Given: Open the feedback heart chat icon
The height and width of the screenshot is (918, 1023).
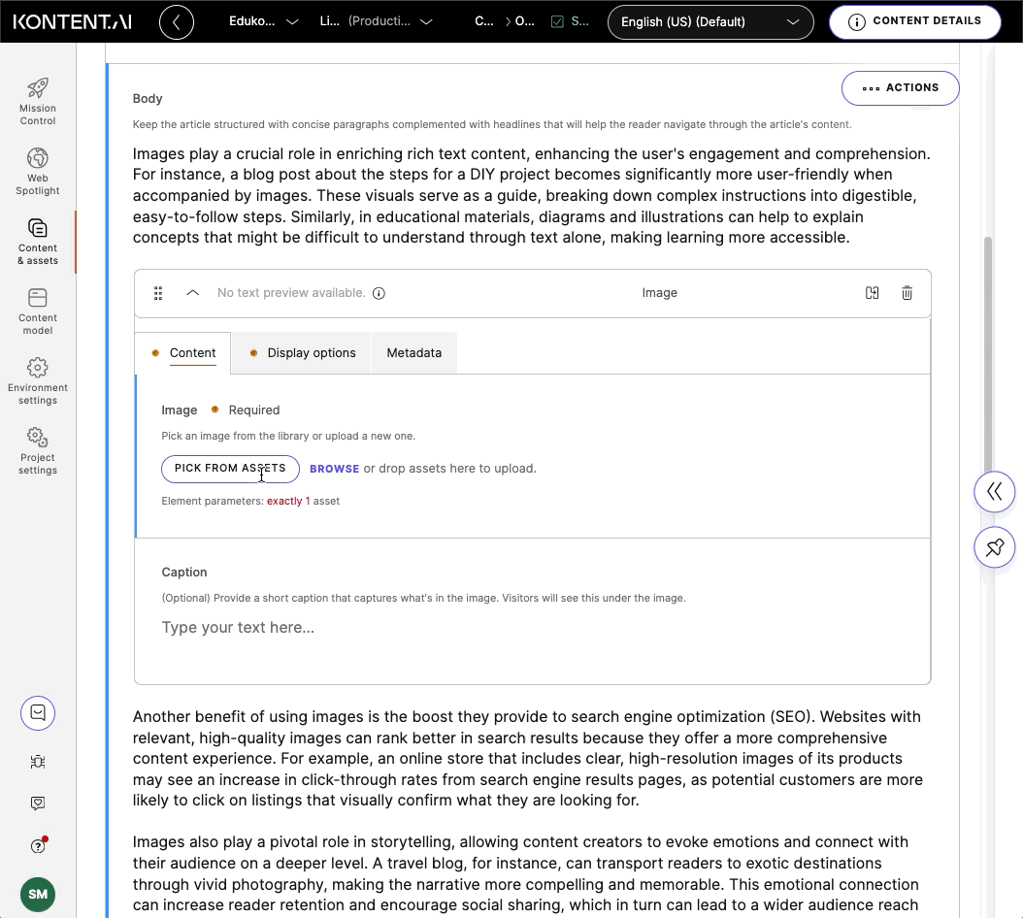Looking at the screenshot, I should click(x=38, y=803).
